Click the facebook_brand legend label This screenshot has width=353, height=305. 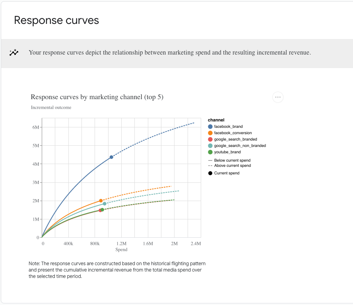[228, 127]
